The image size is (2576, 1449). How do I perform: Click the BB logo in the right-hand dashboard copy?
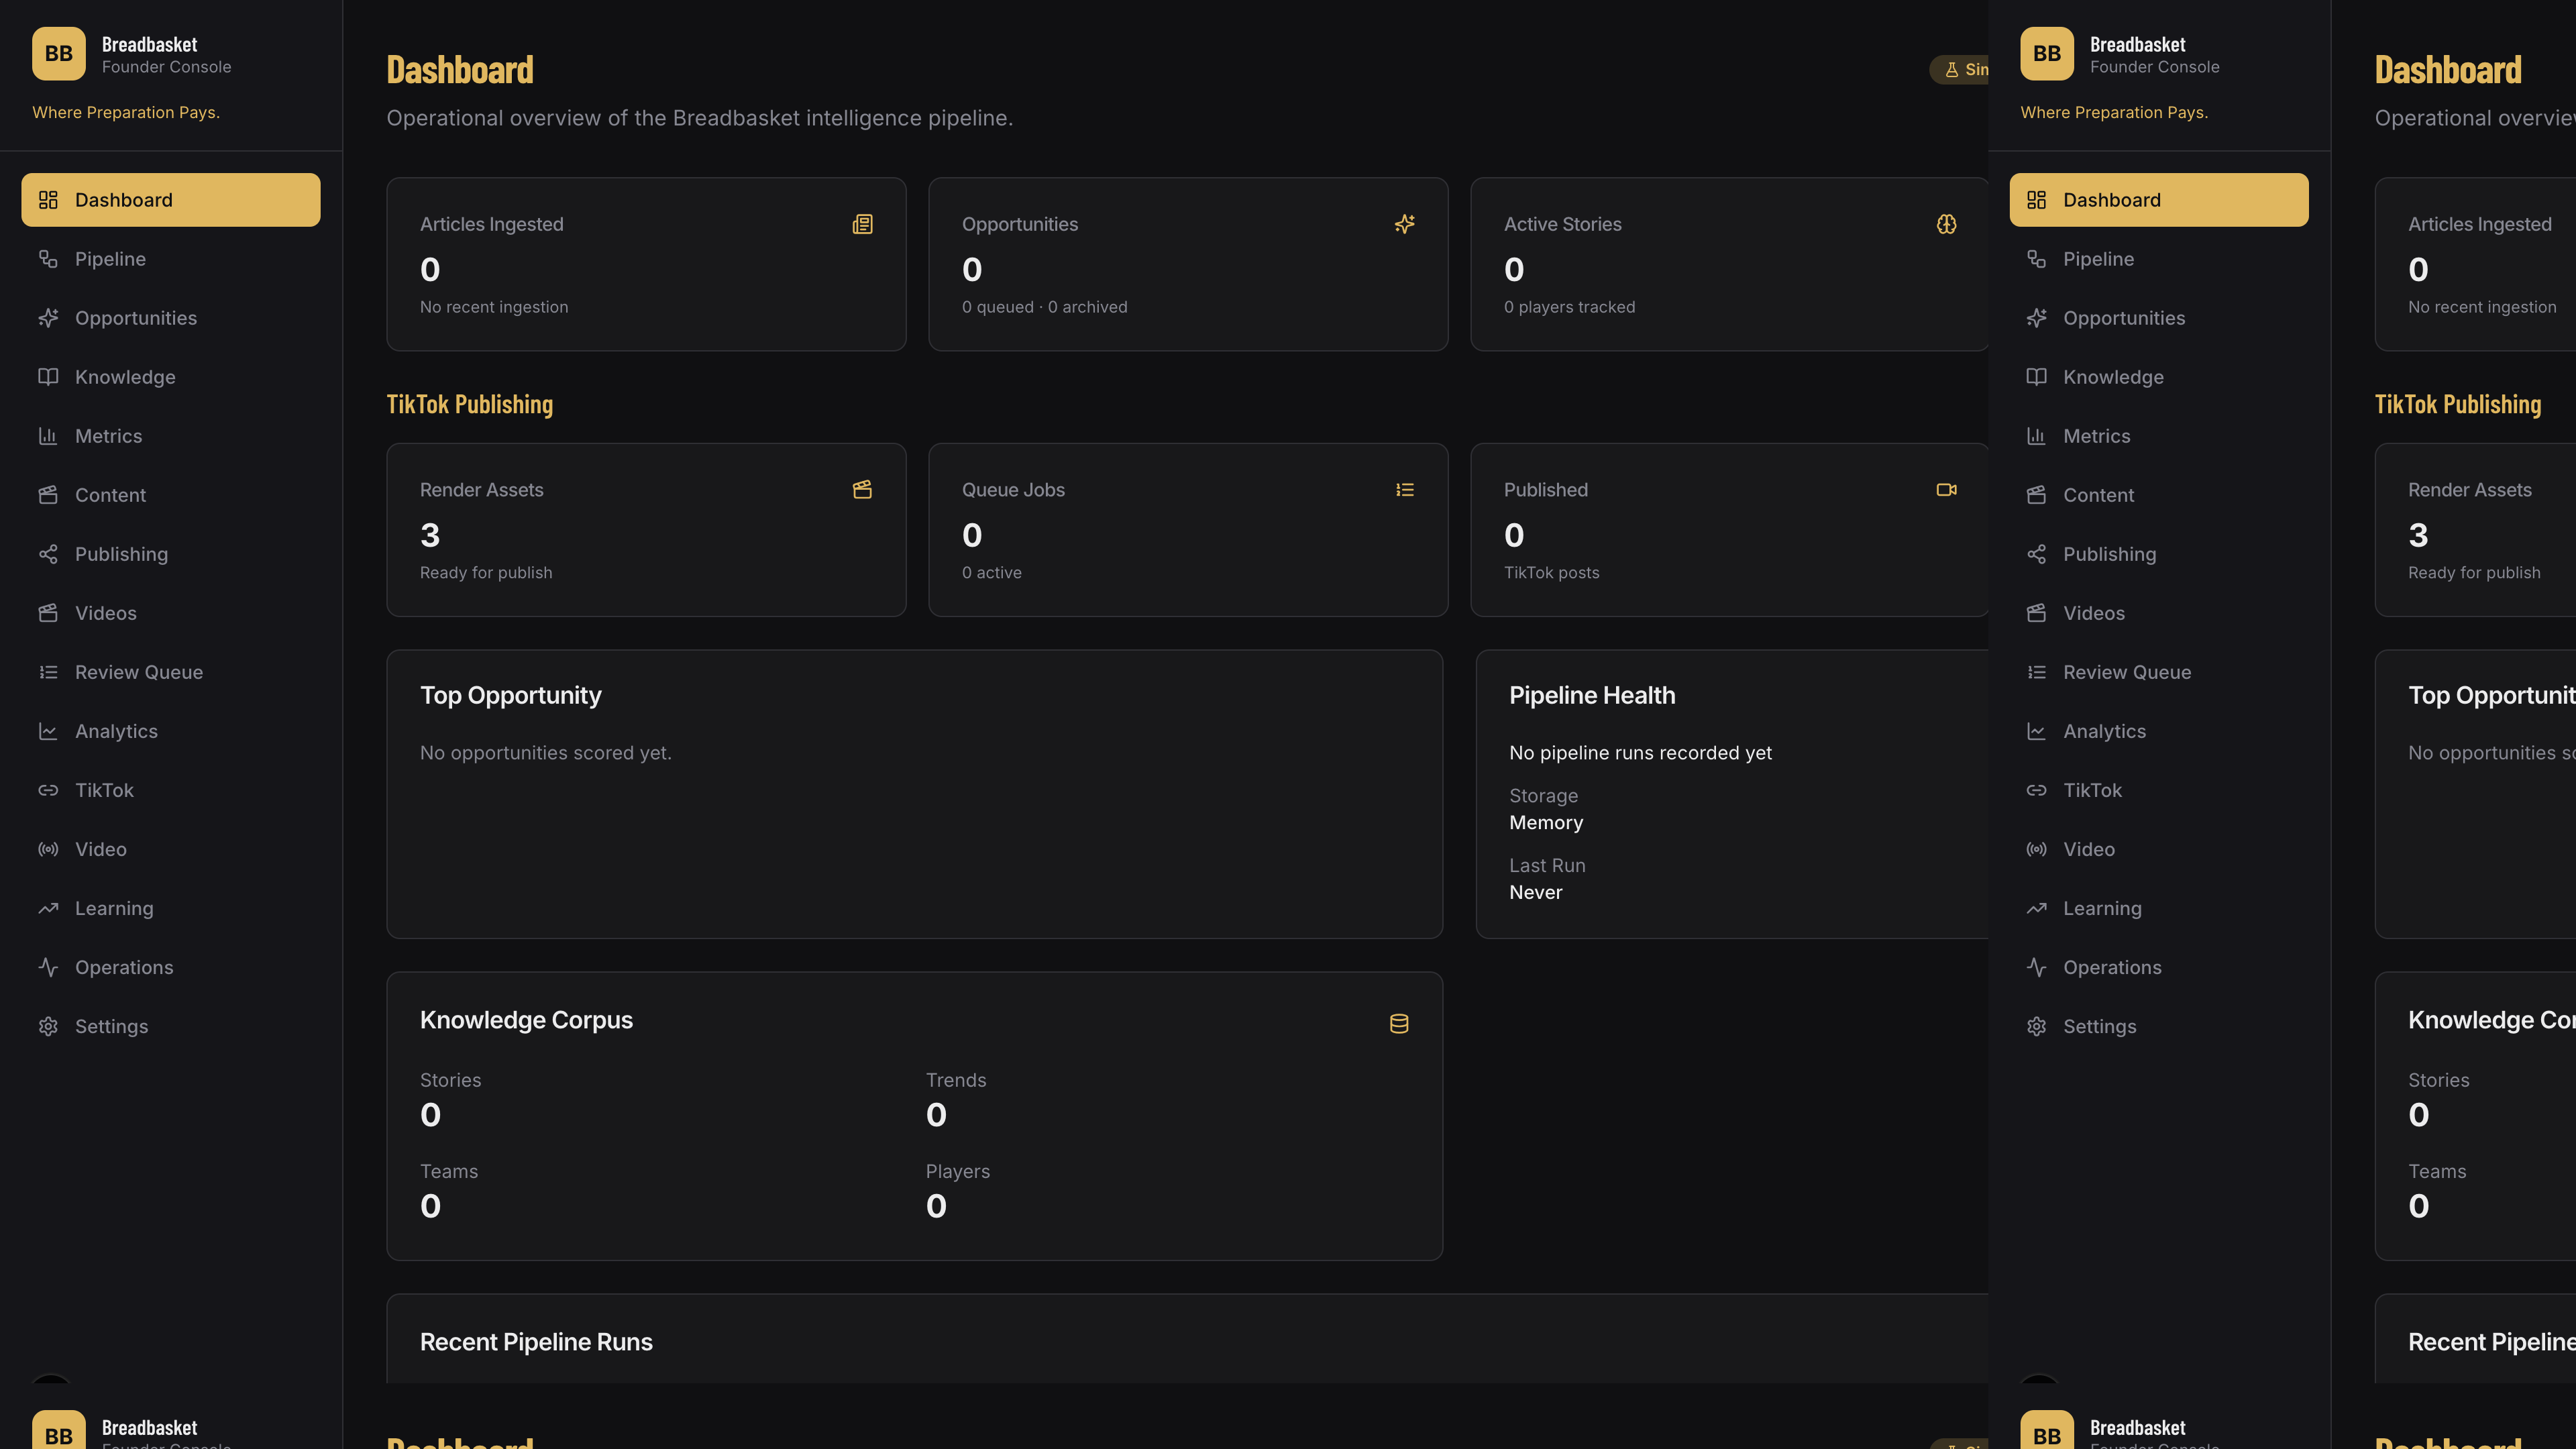[x=2047, y=53]
